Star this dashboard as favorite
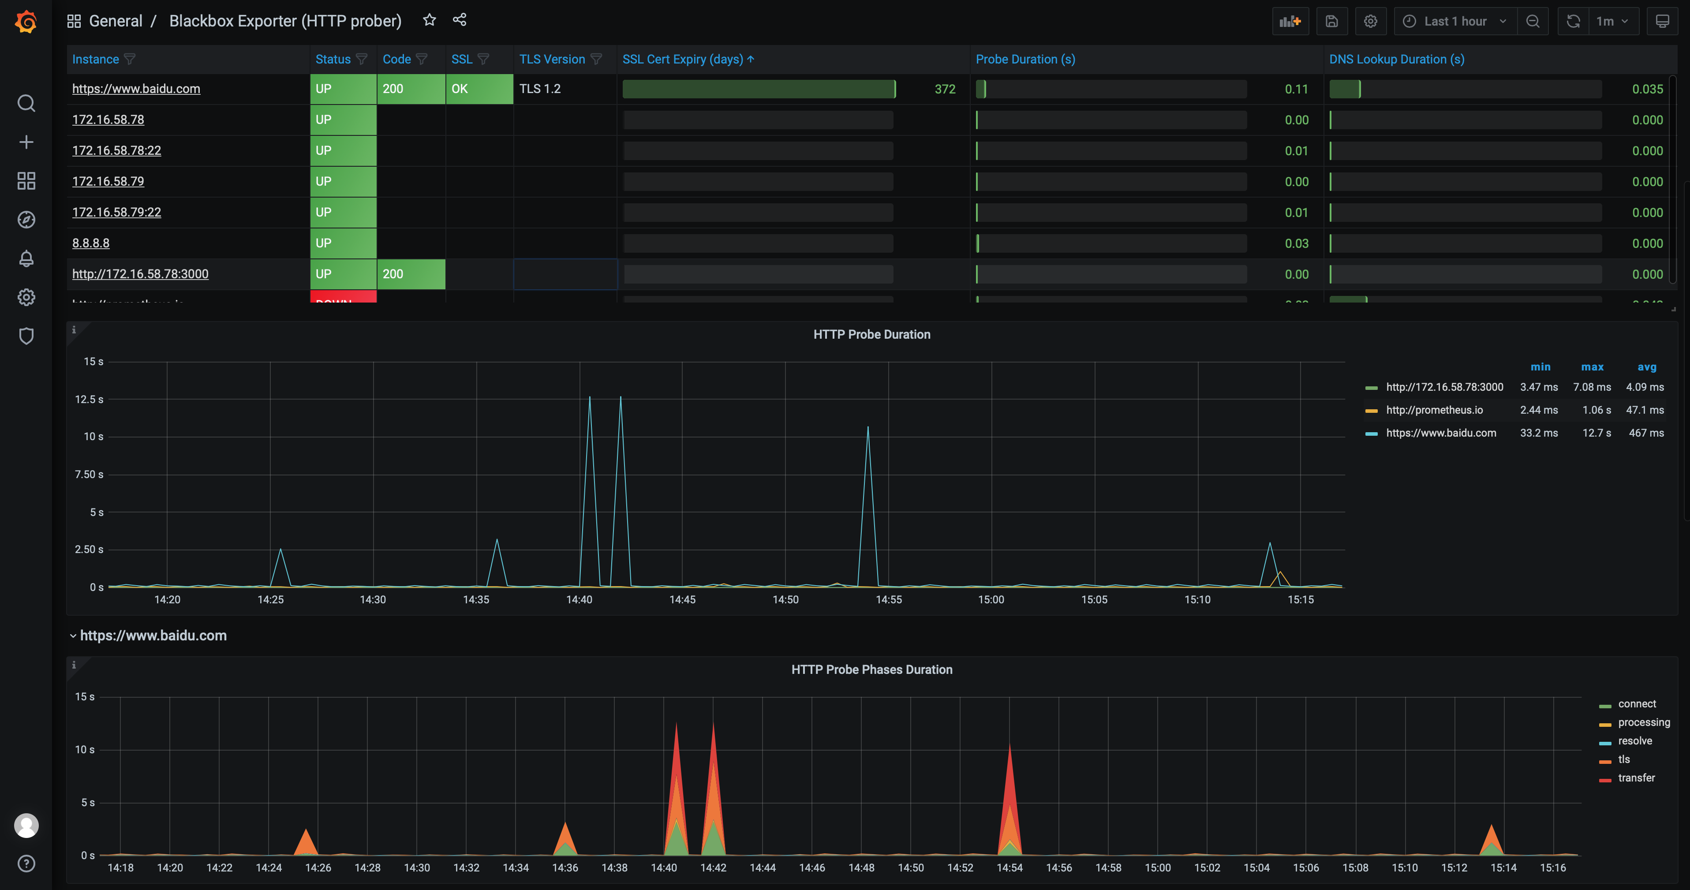The width and height of the screenshot is (1690, 890). [x=429, y=20]
